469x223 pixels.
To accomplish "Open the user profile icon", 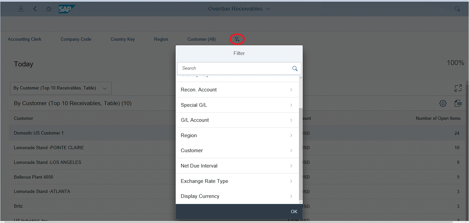I will tap(21, 9).
